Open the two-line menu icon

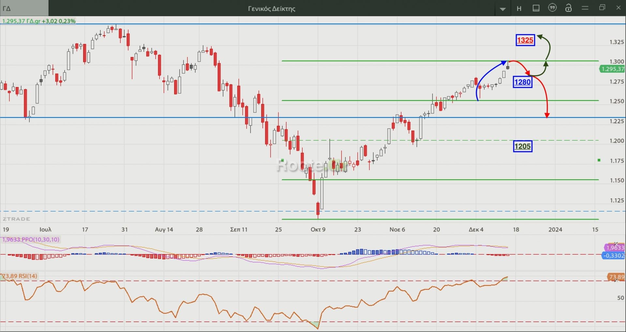click(585, 8)
